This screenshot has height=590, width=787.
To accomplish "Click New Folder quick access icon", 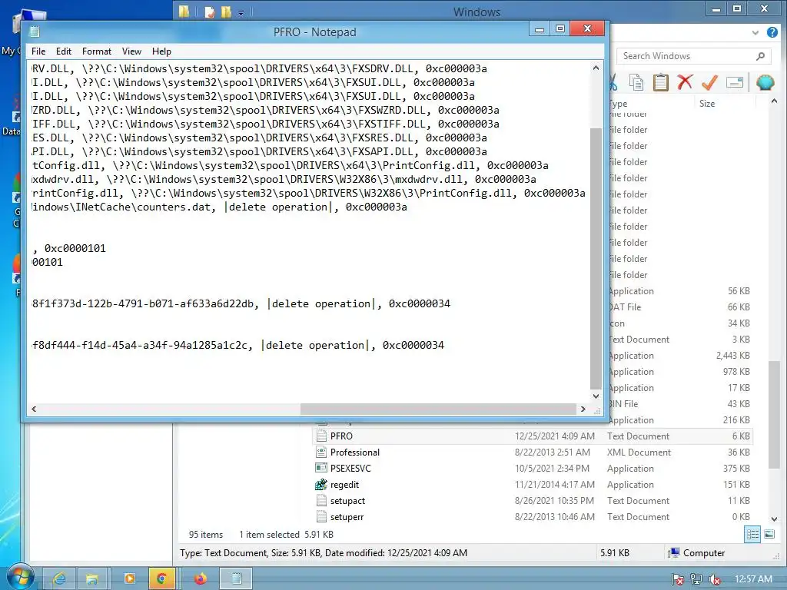I will coord(227,12).
